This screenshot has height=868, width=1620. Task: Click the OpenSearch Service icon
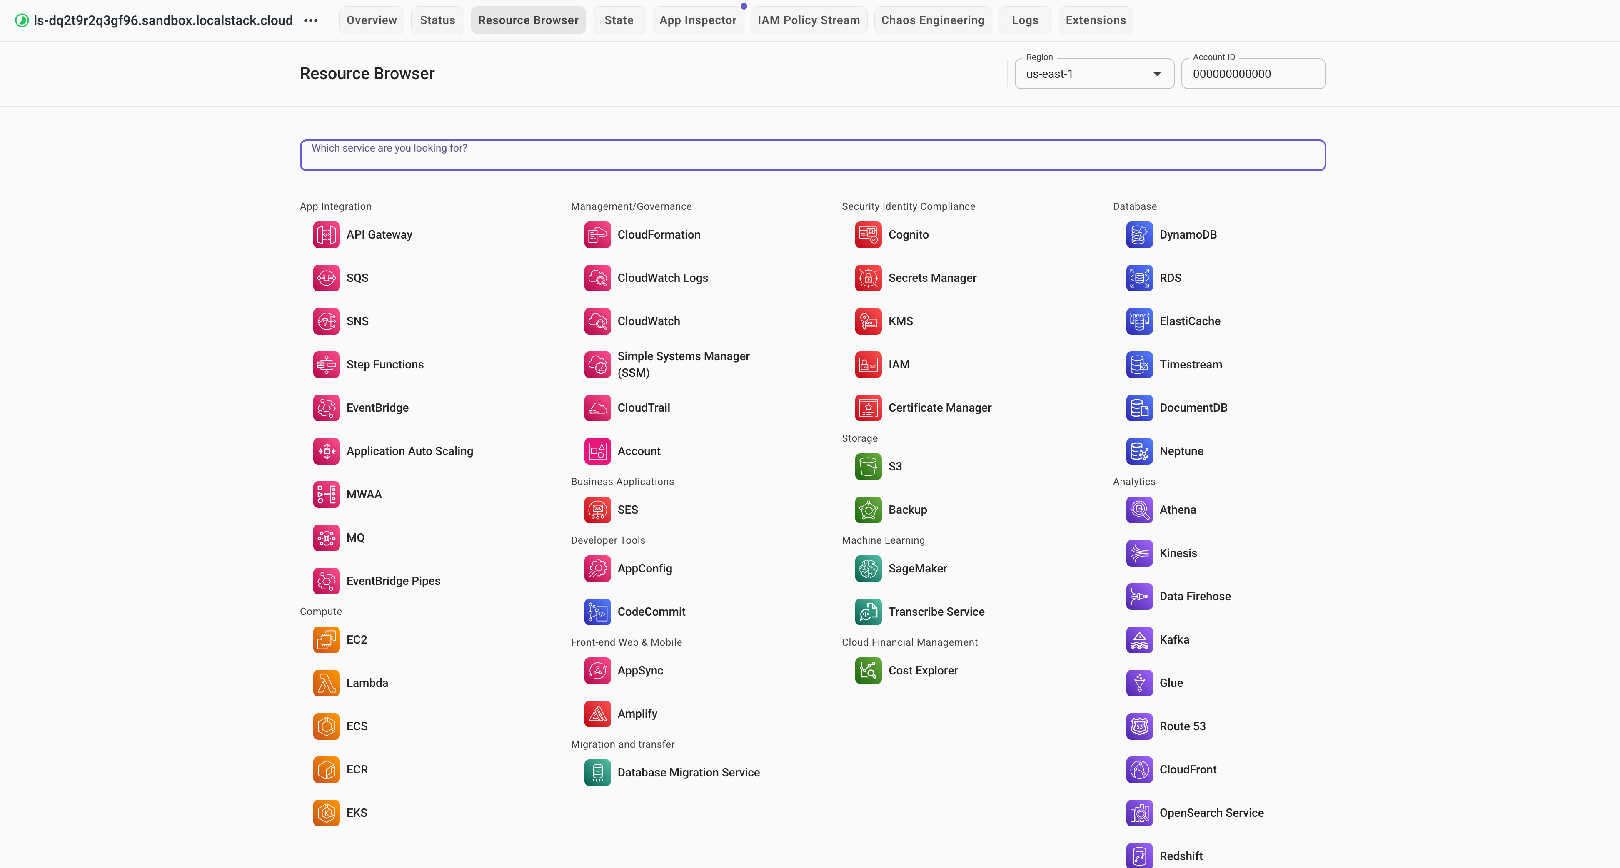[x=1140, y=814]
